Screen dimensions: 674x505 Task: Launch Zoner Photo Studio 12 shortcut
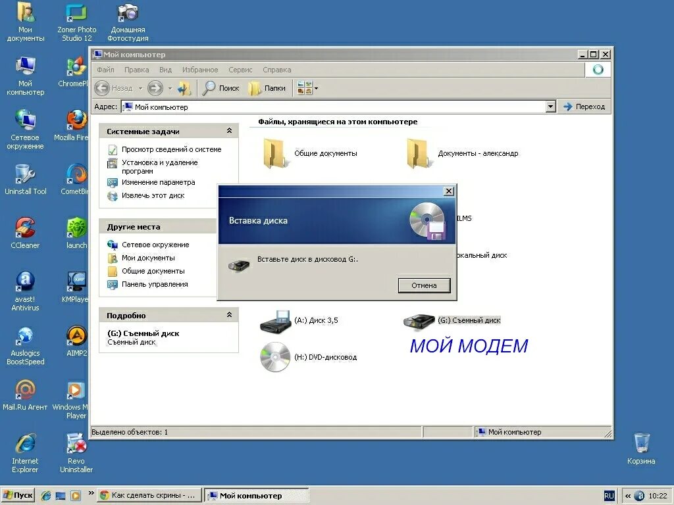[x=76, y=22]
